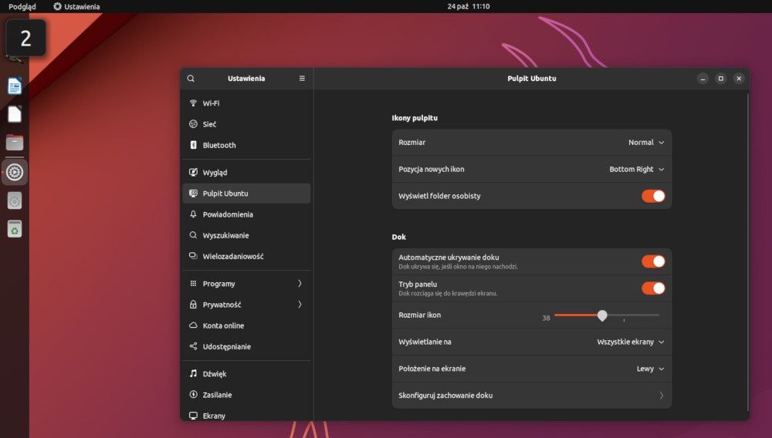Select Wielozadaniowość in the settings sidebar
Viewport: 772px width, 438px height.
[247, 256]
